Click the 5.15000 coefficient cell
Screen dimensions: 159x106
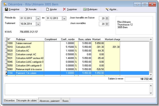coord(67,47)
